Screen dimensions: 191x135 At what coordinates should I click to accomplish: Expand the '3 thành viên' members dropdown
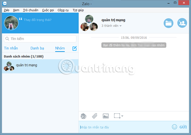tap(111, 26)
